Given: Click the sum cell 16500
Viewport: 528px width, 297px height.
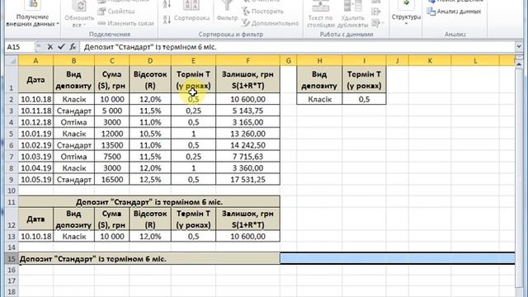Looking at the screenshot, I should (112, 180).
